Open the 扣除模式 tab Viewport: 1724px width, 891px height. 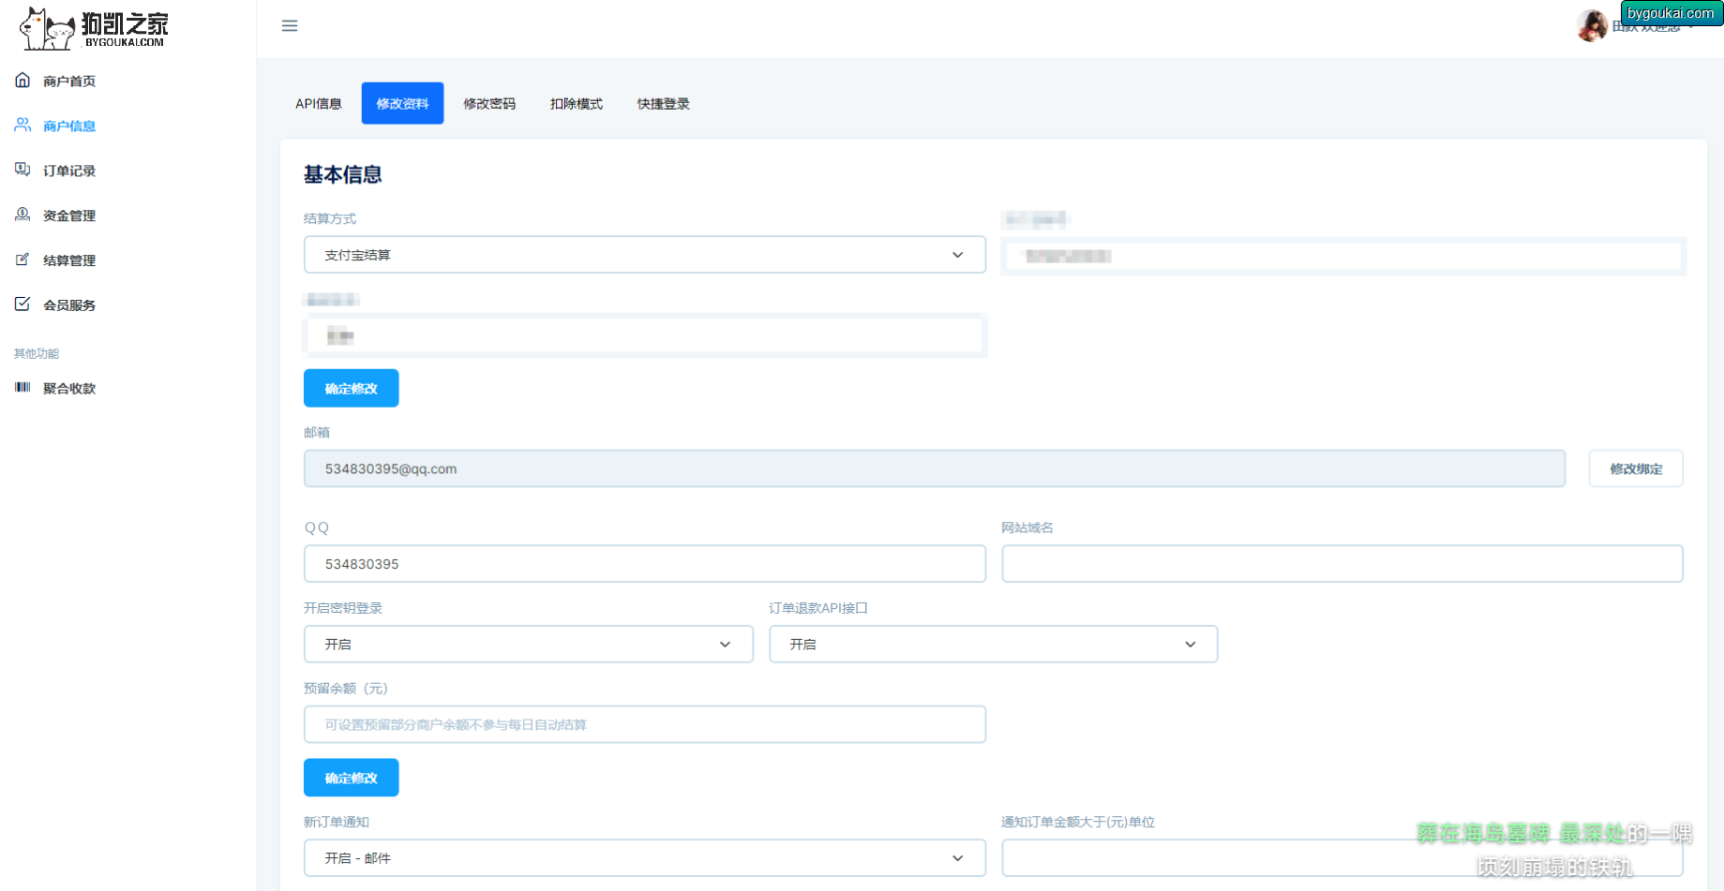click(577, 104)
